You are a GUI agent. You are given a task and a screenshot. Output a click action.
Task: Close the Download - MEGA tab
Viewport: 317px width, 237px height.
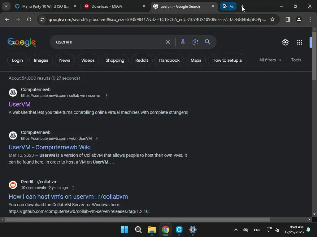tap(144, 6)
